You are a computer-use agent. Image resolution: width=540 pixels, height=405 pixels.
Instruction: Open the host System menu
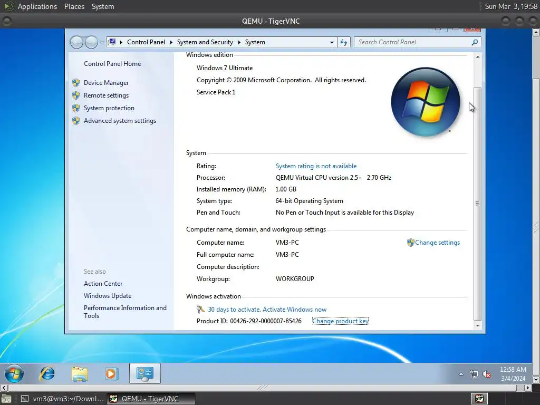(x=103, y=6)
